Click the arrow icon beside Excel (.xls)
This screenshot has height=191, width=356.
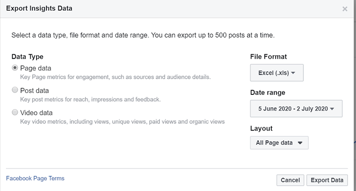(x=293, y=73)
